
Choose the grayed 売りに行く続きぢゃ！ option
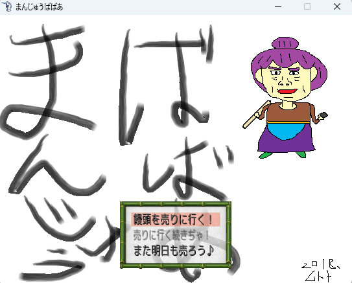click(171, 235)
